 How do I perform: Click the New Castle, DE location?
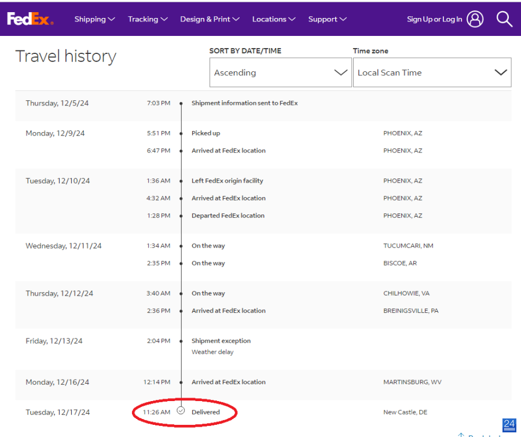click(x=405, y=412)
